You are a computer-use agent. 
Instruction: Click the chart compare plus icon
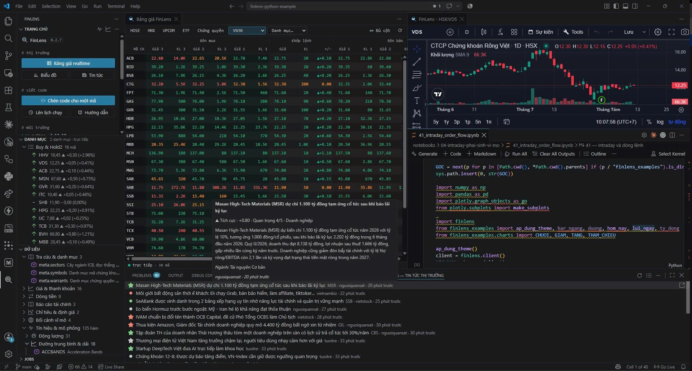tap(450, 32)
